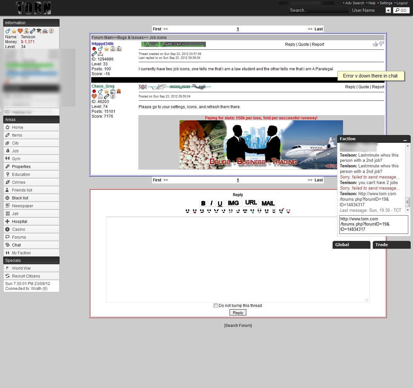Minimize the Faction chat box
The width and height of the screenshot is (413, 388).
(x=405, y=139)
